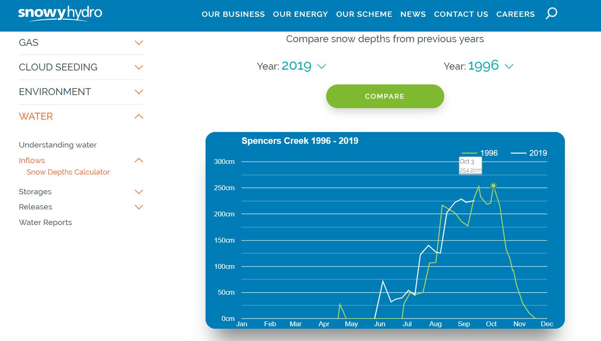Expand the Storages submenu chevron
Screen dimensions: 601x341
139,192
